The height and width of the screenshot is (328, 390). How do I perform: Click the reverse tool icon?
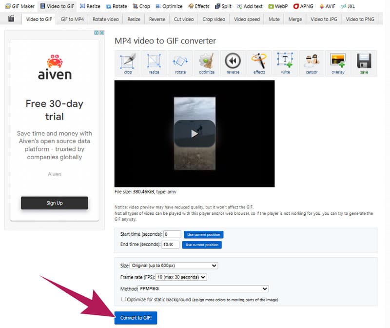click(x=233, y=63)
